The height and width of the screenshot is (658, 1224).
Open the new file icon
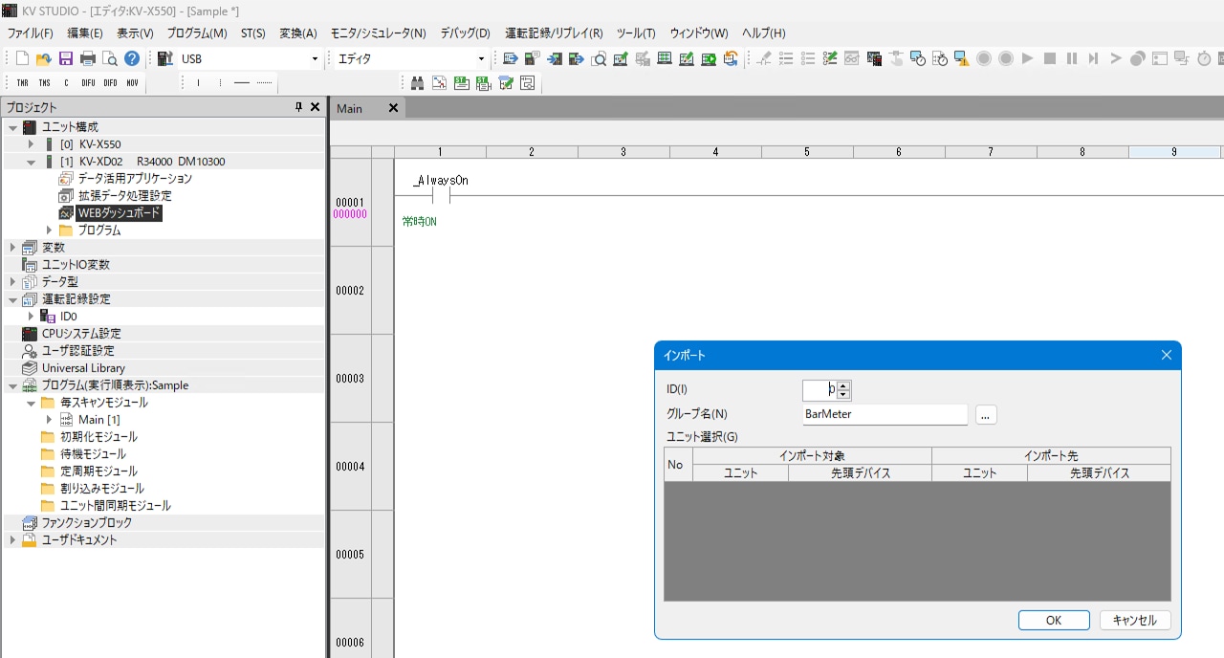point(22,58)
